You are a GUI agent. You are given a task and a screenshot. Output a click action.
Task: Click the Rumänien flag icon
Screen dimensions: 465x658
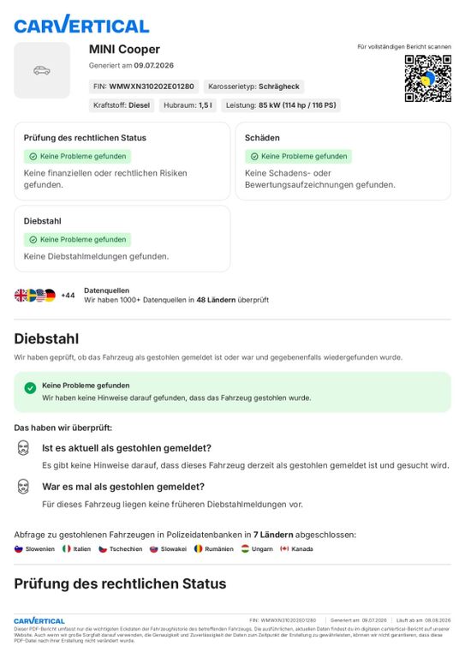(x=198, y=549)
